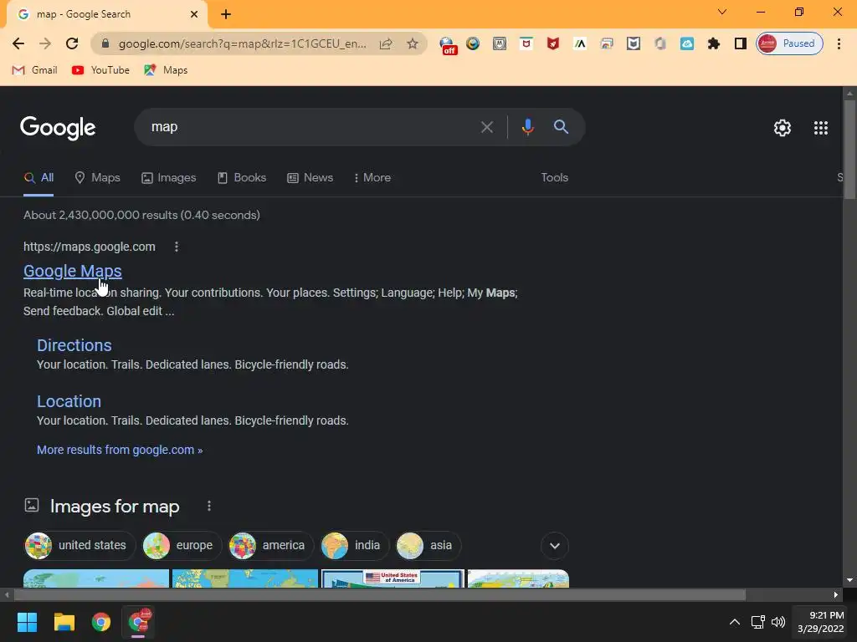Submit search with the magnifier icon

click(x=561, y=127)
